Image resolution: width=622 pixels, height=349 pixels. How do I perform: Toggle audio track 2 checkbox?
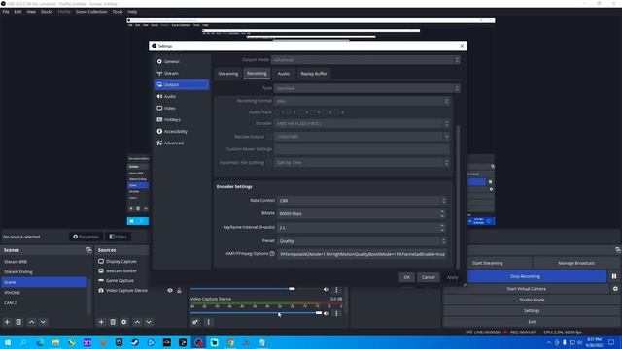coord(289,112)
